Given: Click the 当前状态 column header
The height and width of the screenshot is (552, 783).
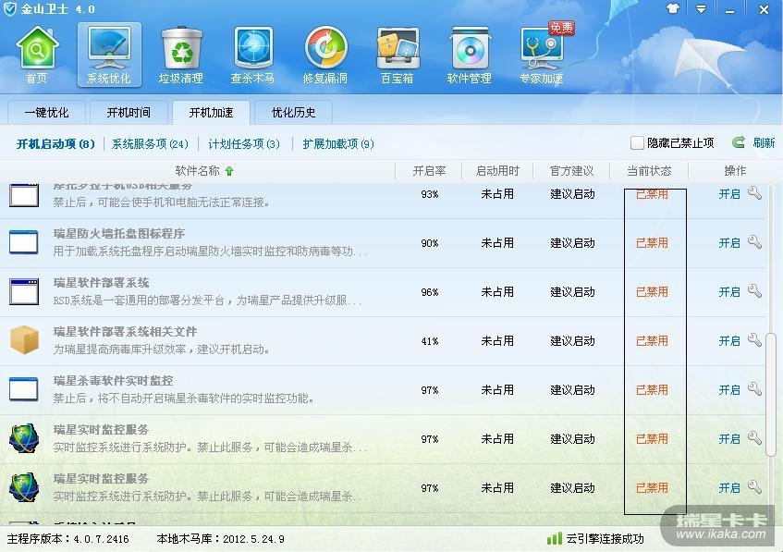Looking at the screenshot, I should click(x=649, y=171).
